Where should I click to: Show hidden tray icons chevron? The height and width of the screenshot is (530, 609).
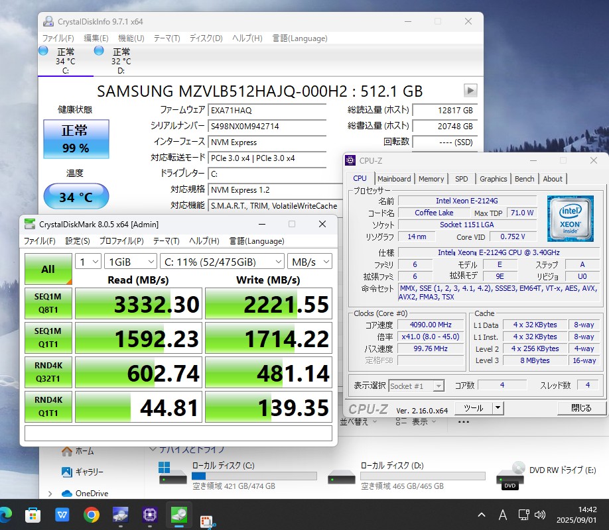click(482, 515)
